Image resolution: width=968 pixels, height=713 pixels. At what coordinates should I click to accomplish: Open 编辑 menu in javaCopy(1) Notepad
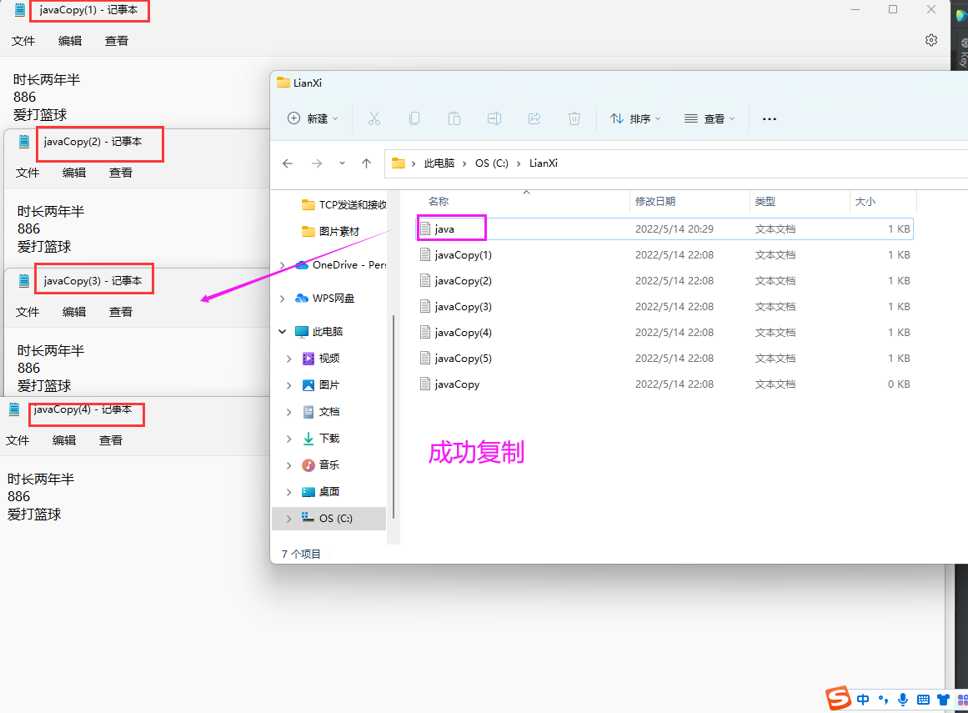point(70,41)
